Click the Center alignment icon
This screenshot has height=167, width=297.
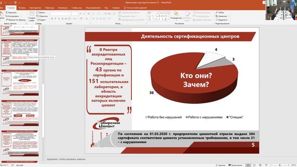coord(97,19)
